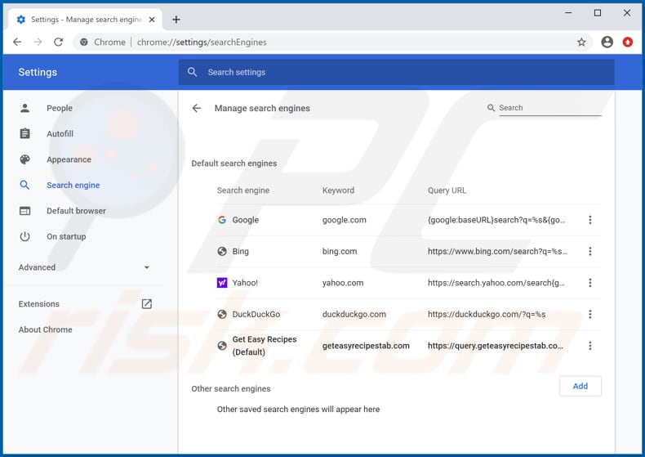Open About Chrome page

tap(45, 329)
